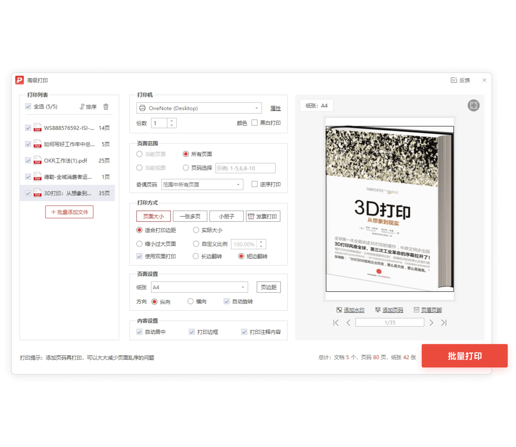This screenshot has width=516, height=447.
Task: Enable 黑白打印 checkbox
Action: point(255,122)
